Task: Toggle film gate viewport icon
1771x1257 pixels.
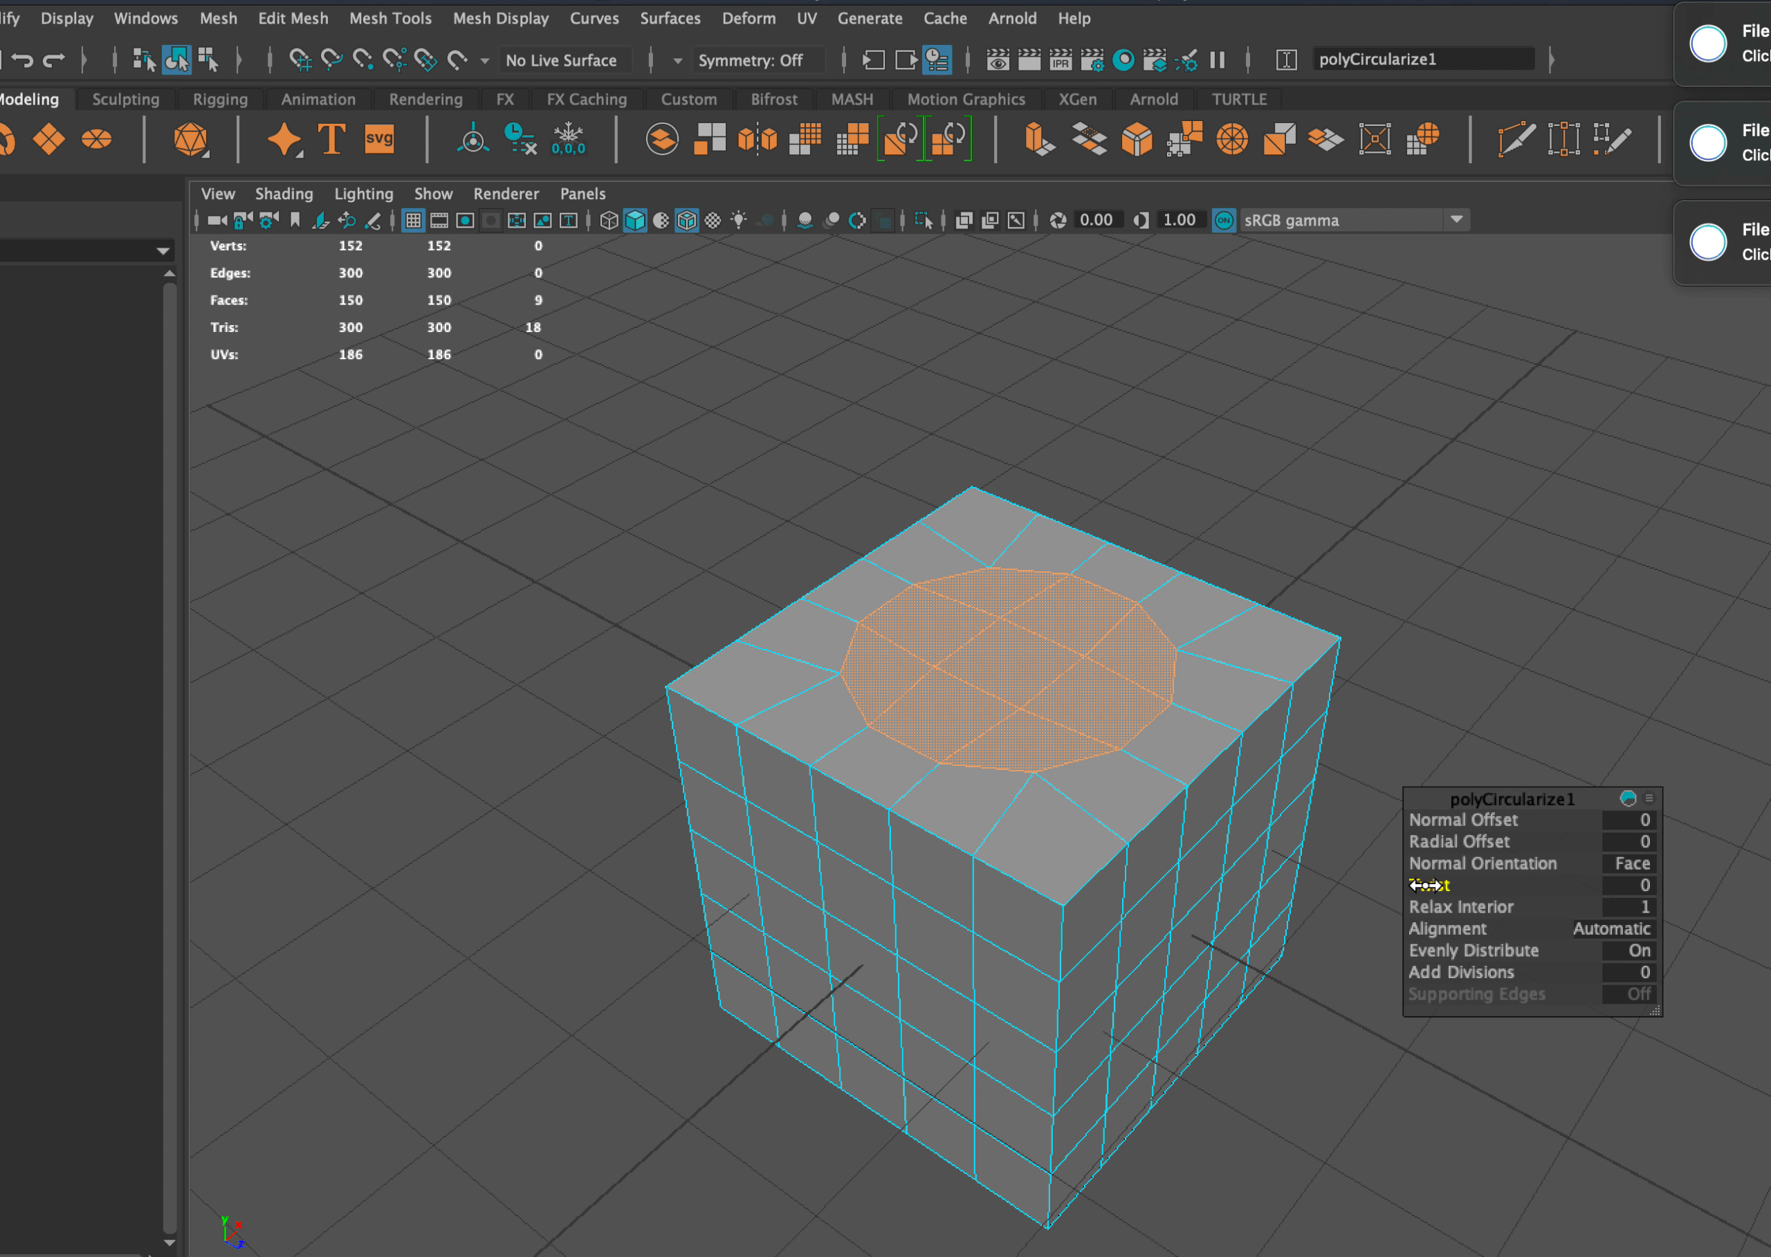Action: (x=439, y=221)
